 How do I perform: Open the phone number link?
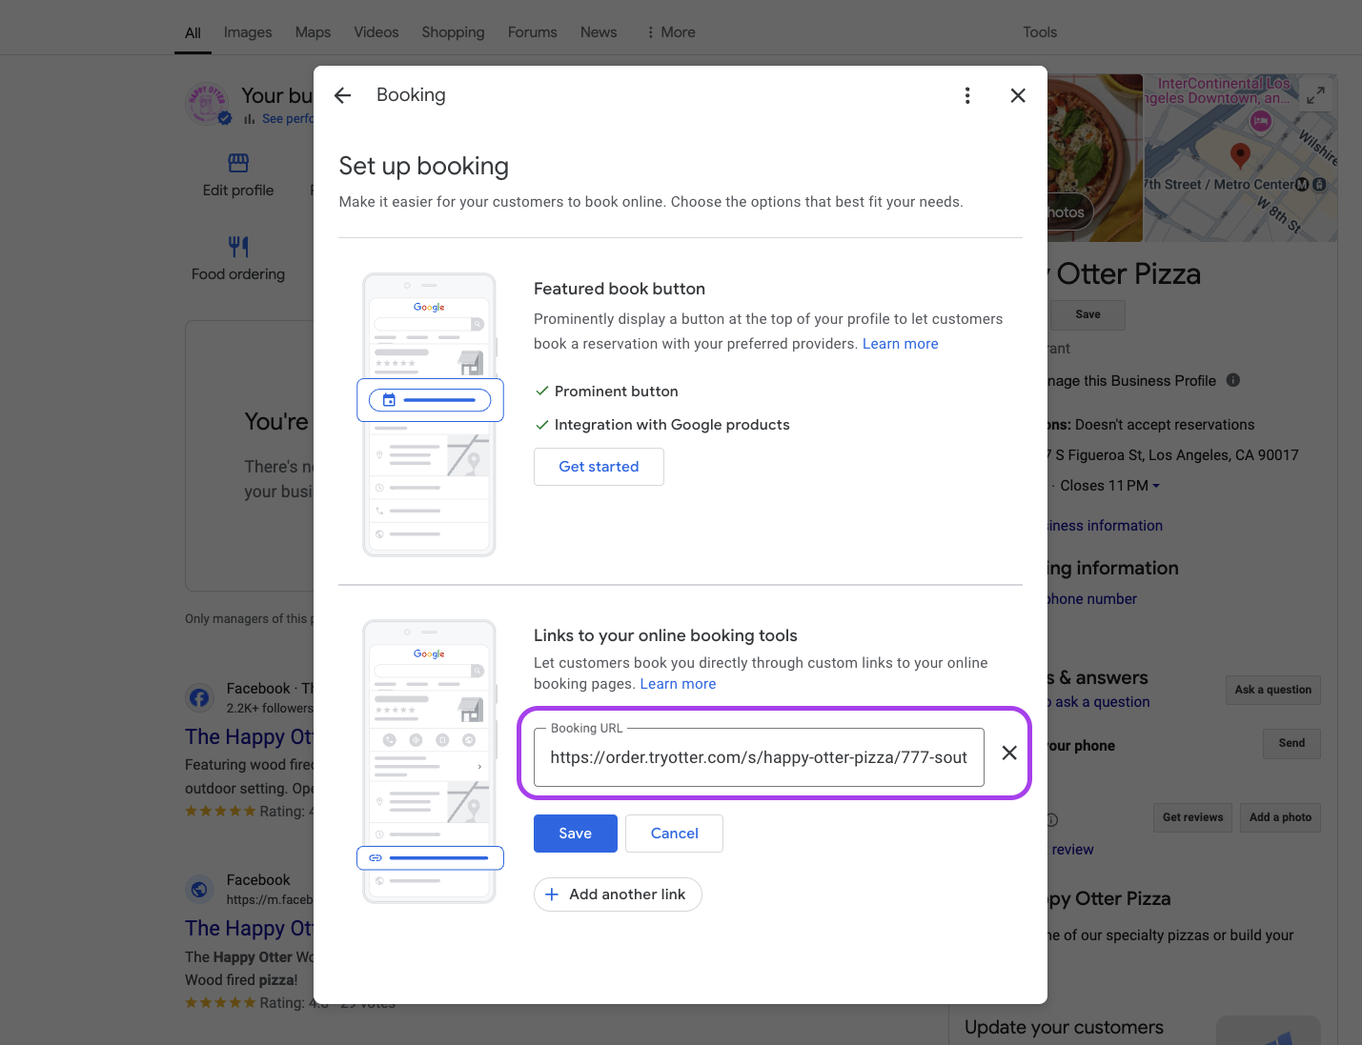pos(1092,599)
